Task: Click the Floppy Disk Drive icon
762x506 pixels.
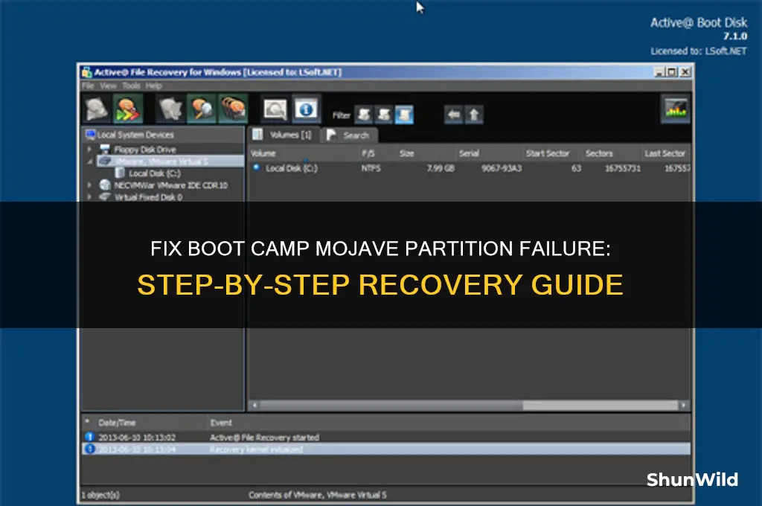Action: [x=105, y=150]
